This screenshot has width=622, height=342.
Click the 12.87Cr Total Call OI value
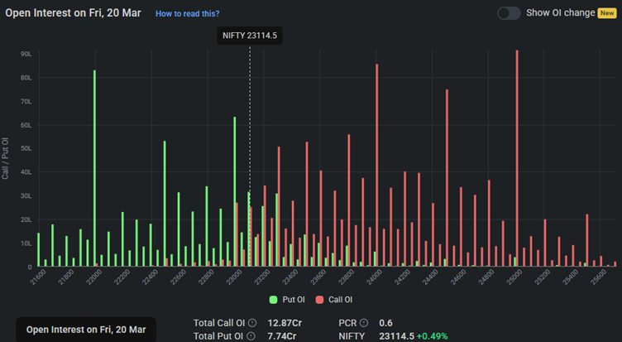[x=284, y=322]
